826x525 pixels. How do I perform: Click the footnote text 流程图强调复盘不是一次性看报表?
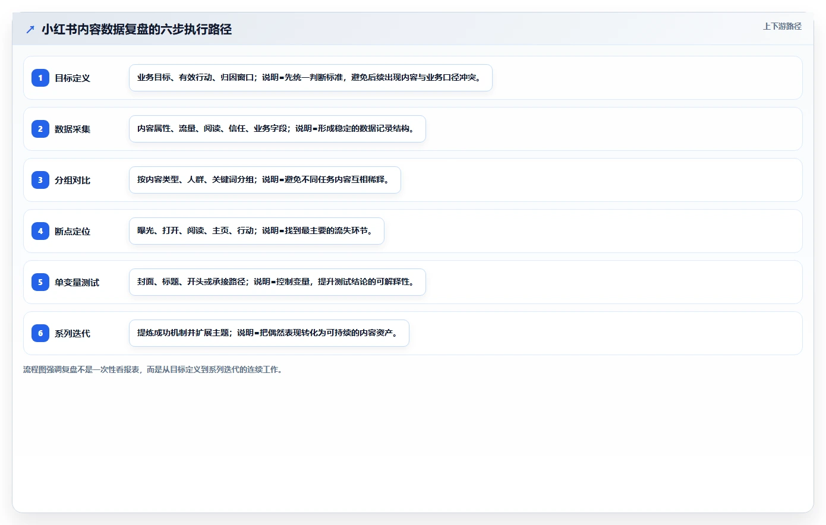81,369
